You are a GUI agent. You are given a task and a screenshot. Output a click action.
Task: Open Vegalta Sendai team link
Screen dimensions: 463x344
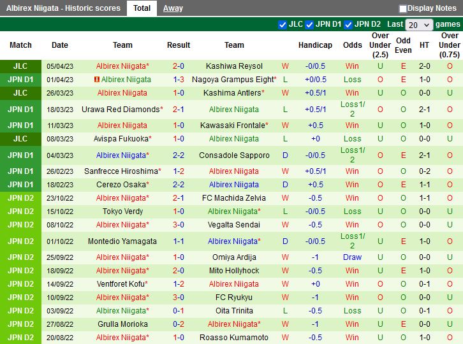tap(234, 225)
